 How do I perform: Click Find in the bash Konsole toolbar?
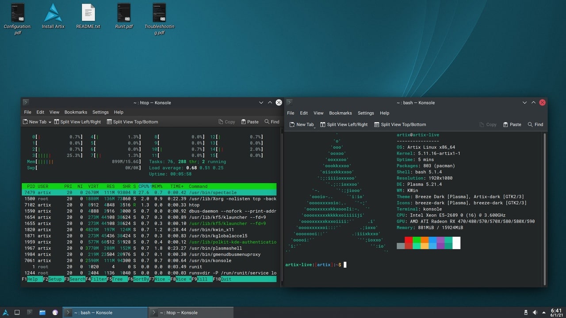point(535,125)
